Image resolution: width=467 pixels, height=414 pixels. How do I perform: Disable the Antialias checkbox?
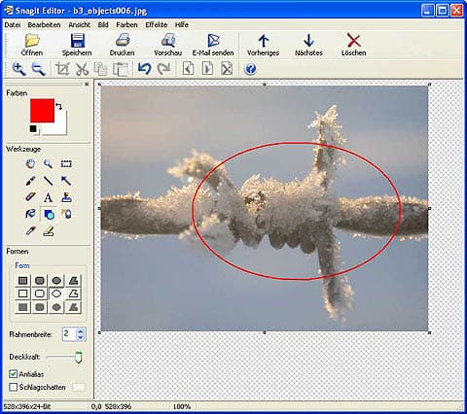[x=13, y=374]
